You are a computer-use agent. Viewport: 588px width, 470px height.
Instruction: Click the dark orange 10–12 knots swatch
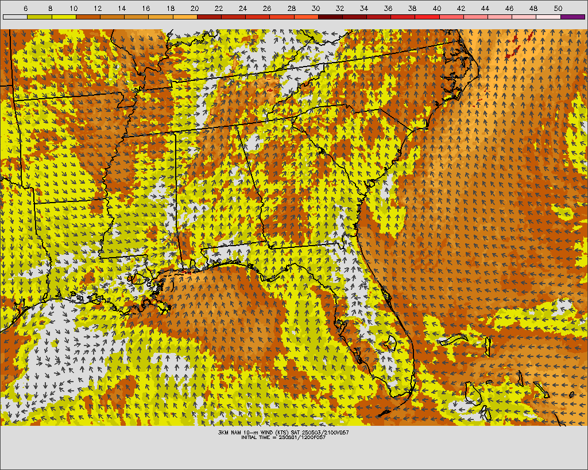click(x=88, y=17)
